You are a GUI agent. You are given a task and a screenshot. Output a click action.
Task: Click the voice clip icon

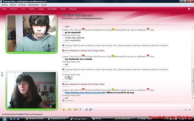point(80,109)
